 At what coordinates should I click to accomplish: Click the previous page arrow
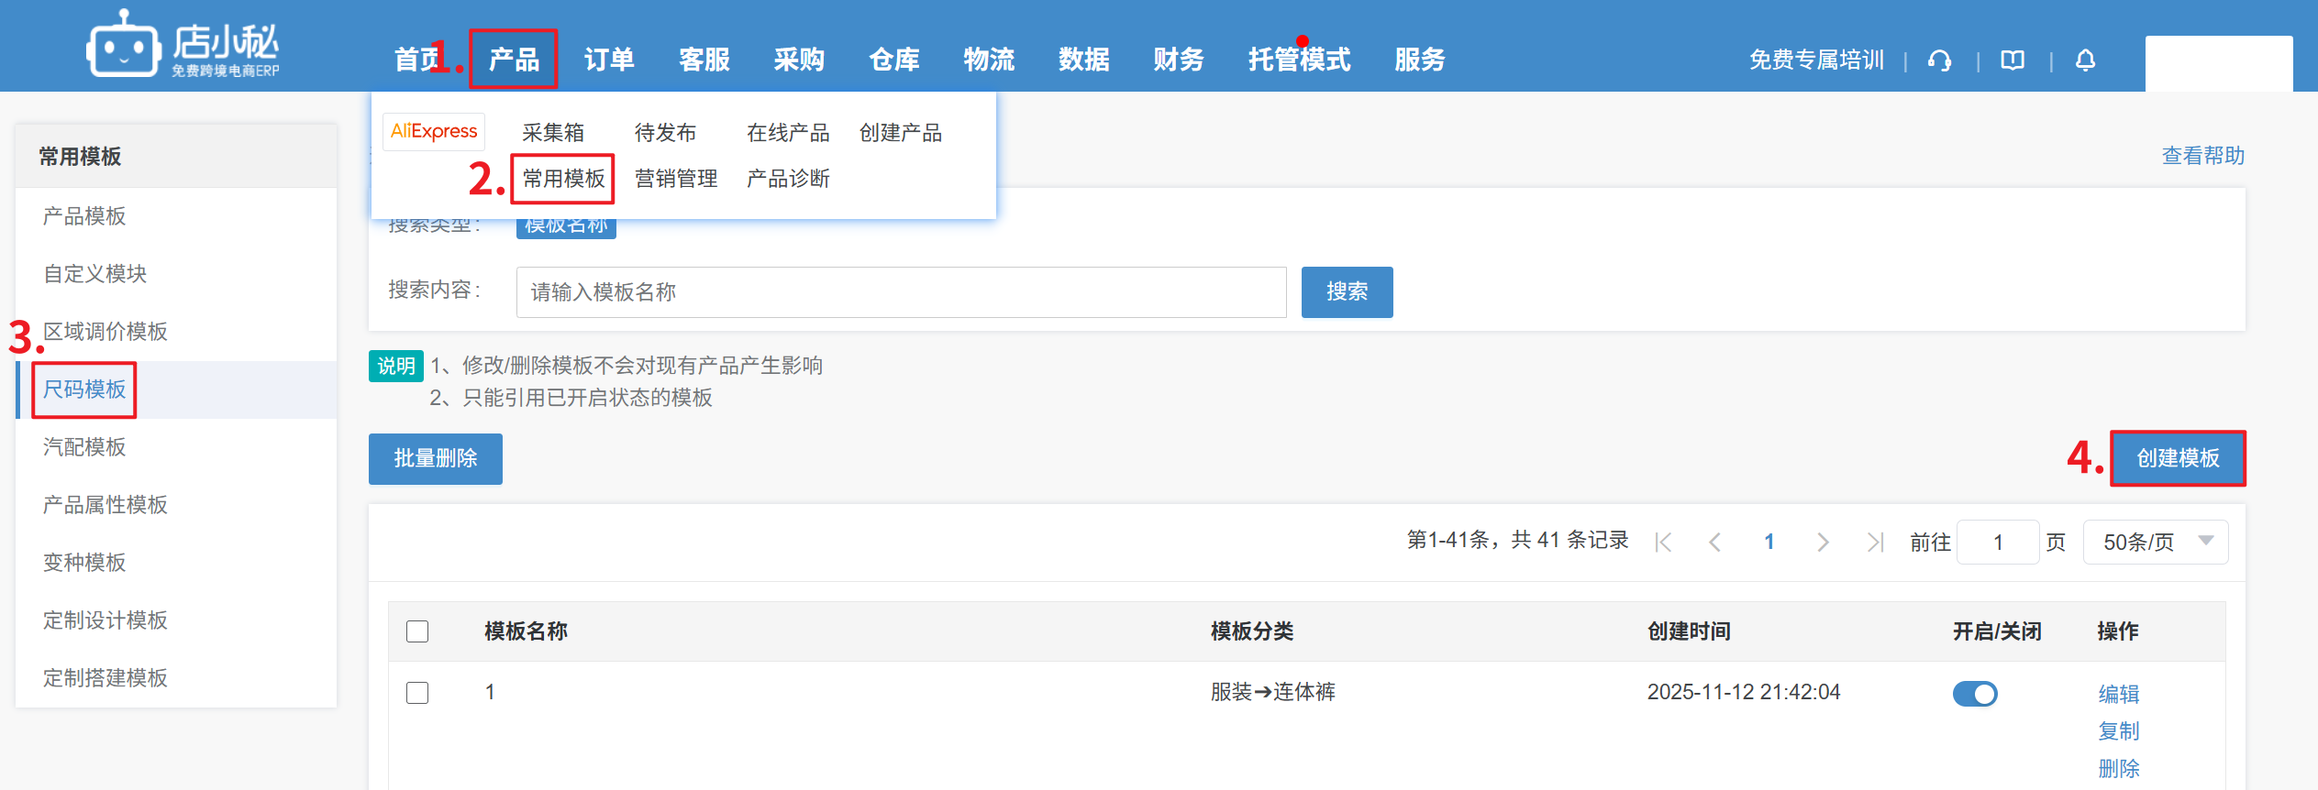pos(1714,543)
